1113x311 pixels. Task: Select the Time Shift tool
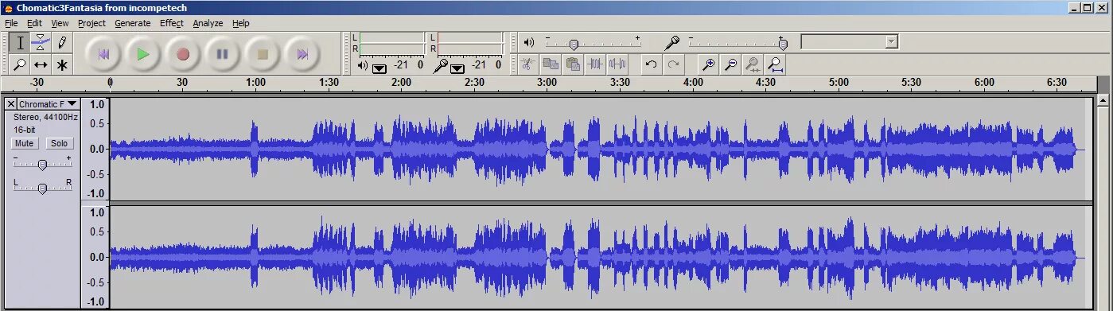[x=41, y=64]
